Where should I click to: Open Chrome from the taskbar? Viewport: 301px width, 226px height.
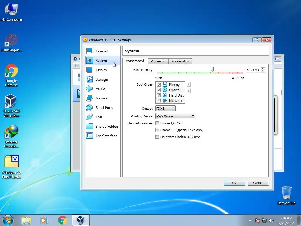pyautogui.click(x=62, y=220)
